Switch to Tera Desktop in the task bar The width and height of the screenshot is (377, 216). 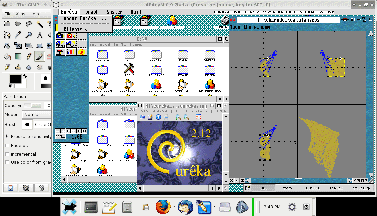coord(360,188)
